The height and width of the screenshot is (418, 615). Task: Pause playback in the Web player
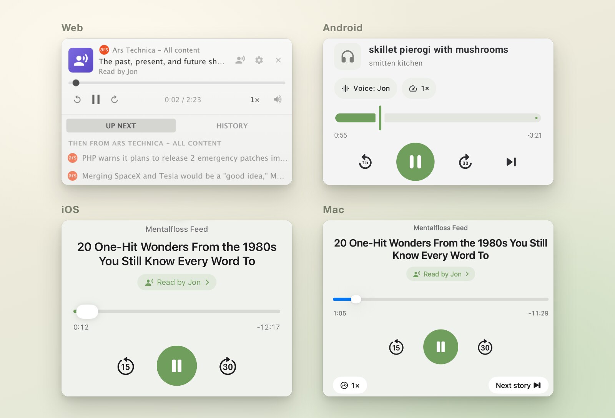[x=96, y=100]
